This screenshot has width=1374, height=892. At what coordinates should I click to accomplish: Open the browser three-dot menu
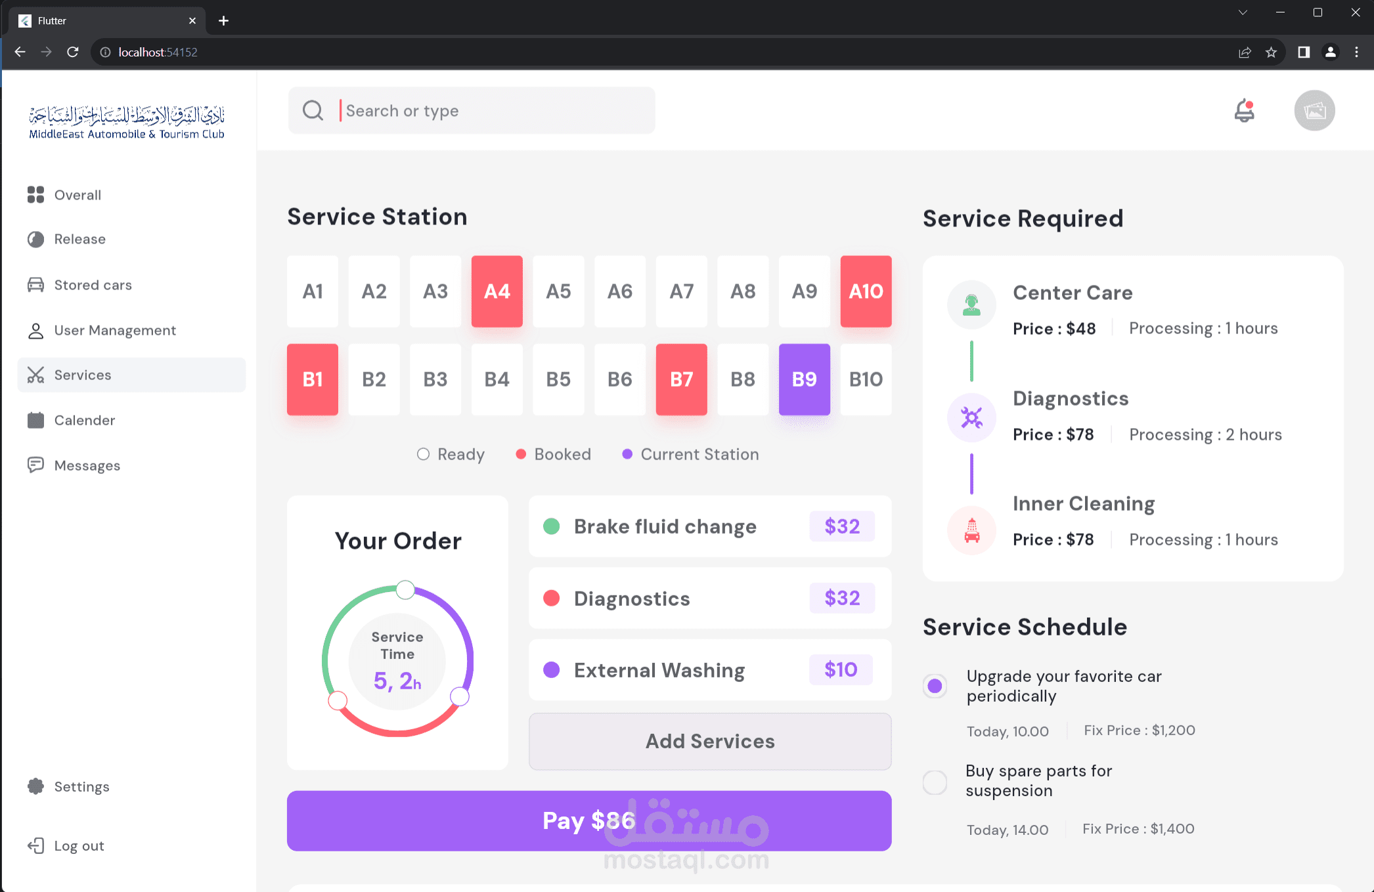[x=1356, y=53]
